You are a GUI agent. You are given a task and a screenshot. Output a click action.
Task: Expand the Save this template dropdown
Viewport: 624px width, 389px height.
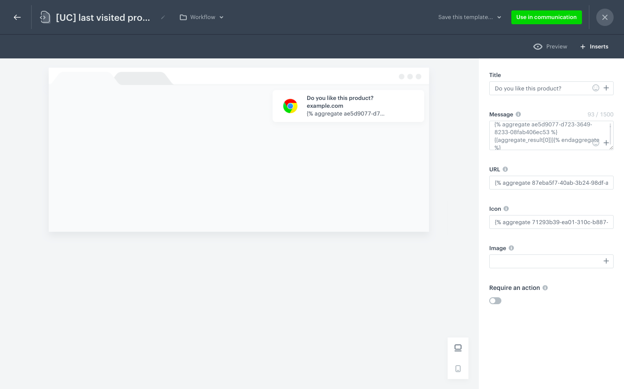[469, 17]
